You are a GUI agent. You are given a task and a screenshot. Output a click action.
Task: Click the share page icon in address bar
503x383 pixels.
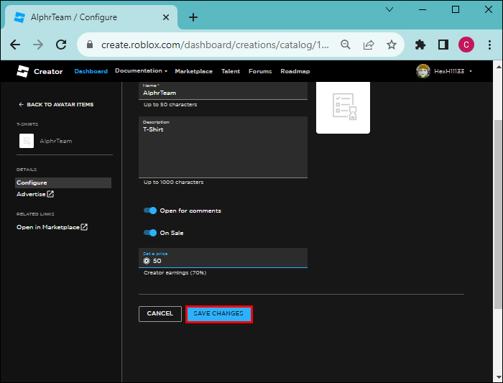pyautogui.click(x=369, y=45)
